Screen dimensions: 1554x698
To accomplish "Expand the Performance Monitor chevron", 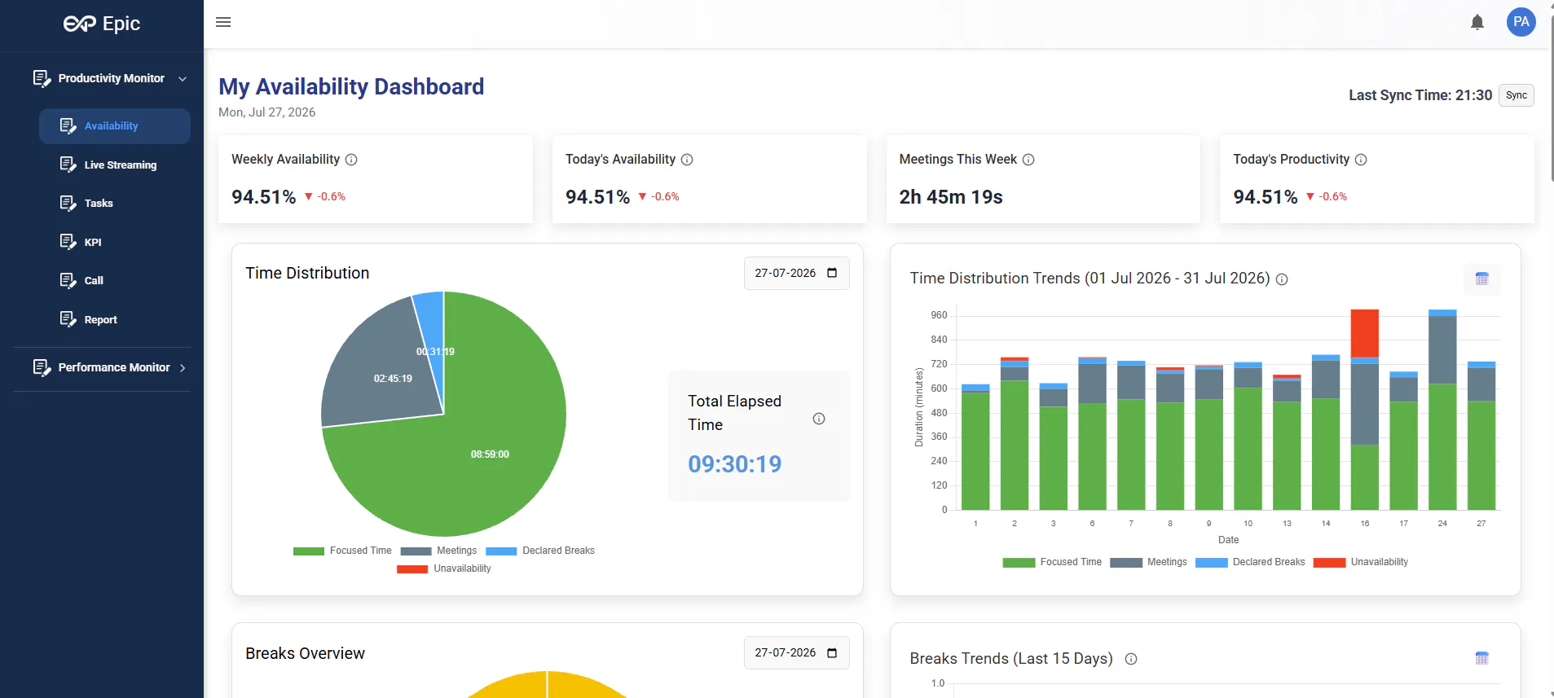I will [183, 368].
